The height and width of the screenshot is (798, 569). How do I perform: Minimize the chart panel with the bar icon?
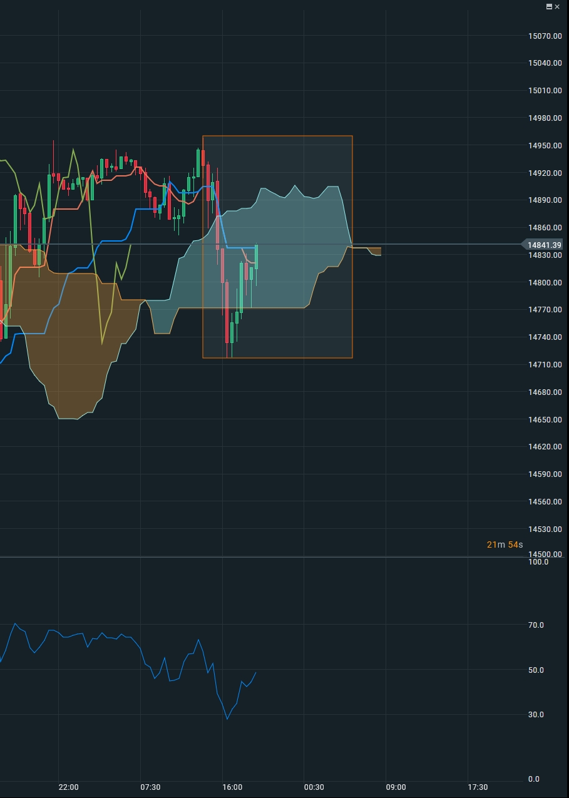pyautogui.click(x=550, y=6)
